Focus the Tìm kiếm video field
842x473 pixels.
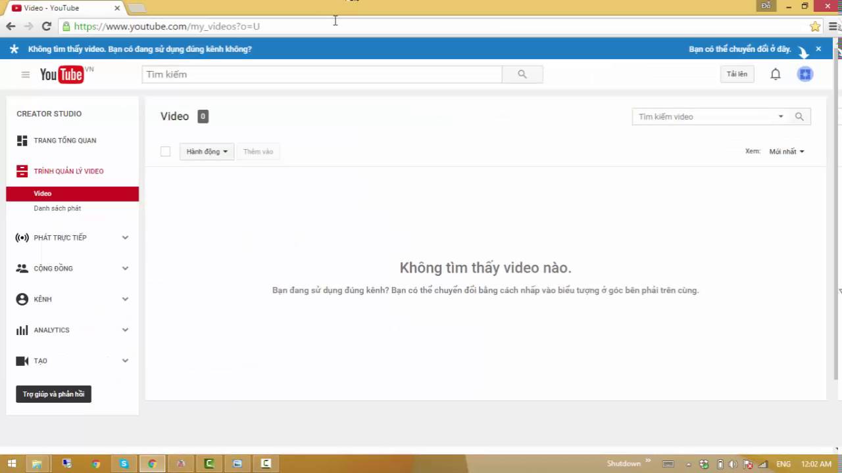coord(704,117)
